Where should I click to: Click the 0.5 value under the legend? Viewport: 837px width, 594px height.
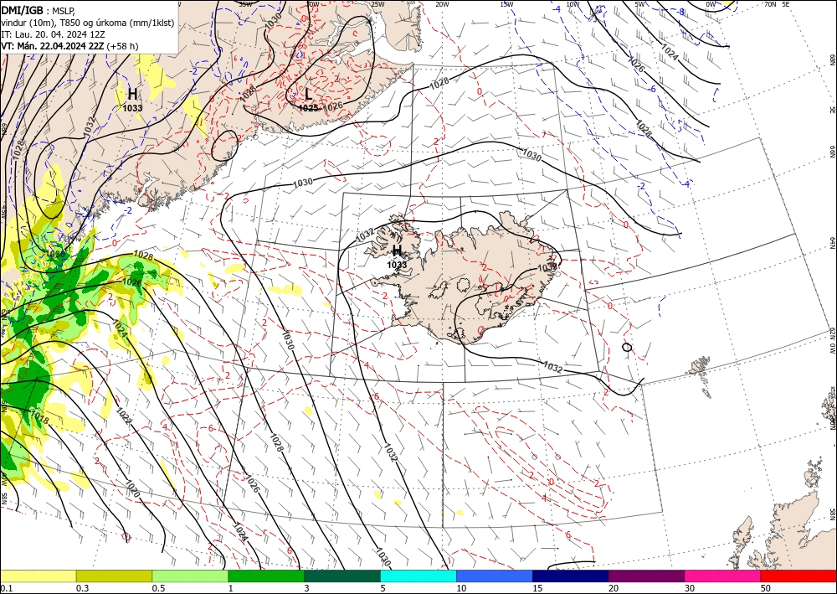tap(158, 588)
